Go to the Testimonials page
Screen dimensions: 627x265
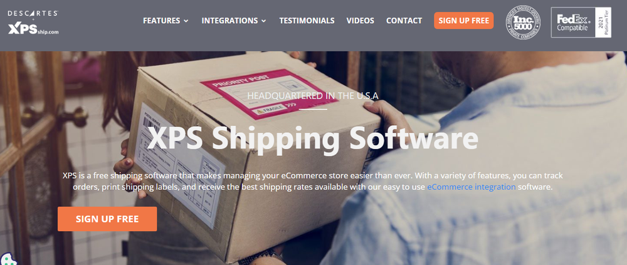[307, 21]
